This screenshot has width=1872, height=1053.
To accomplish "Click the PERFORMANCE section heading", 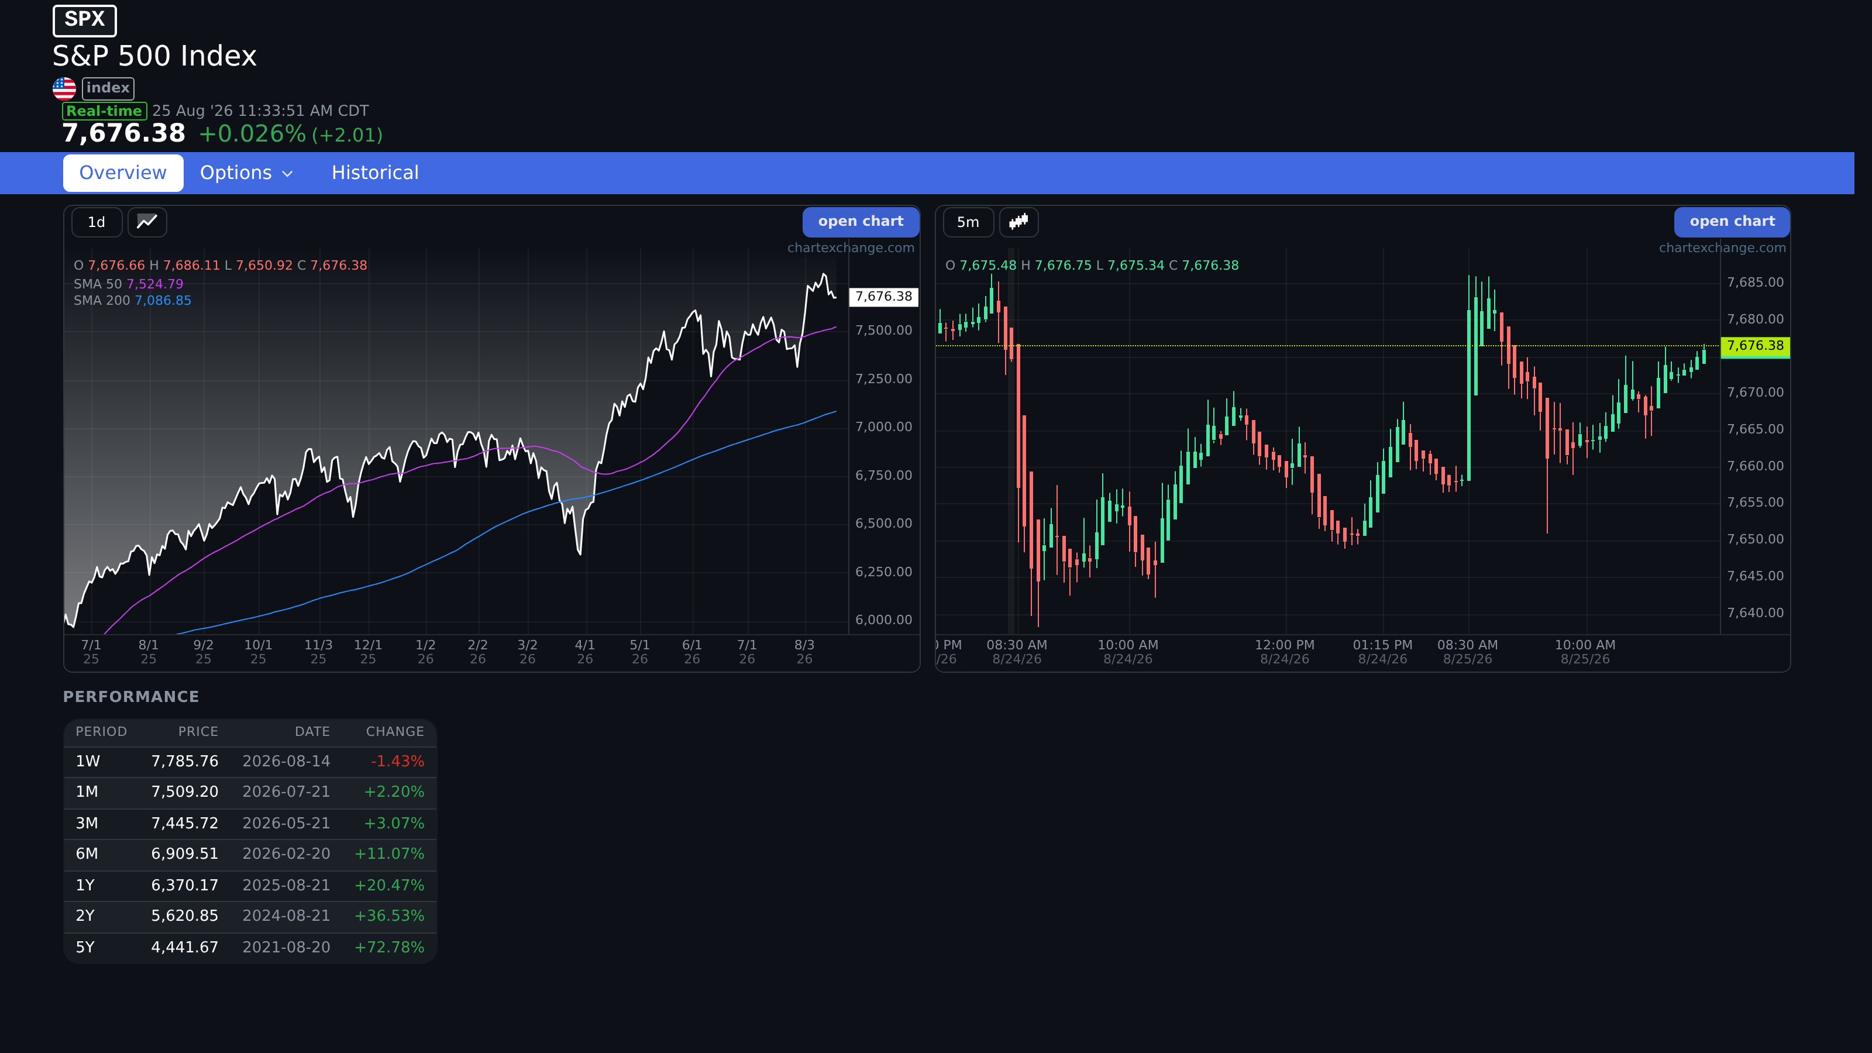I will (x=131, y=697).
